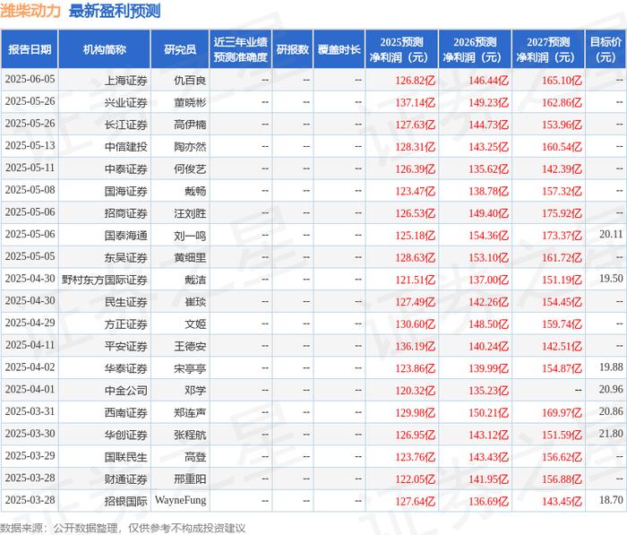Click researcher name 汪刘胜

click(x=190, y=213)
